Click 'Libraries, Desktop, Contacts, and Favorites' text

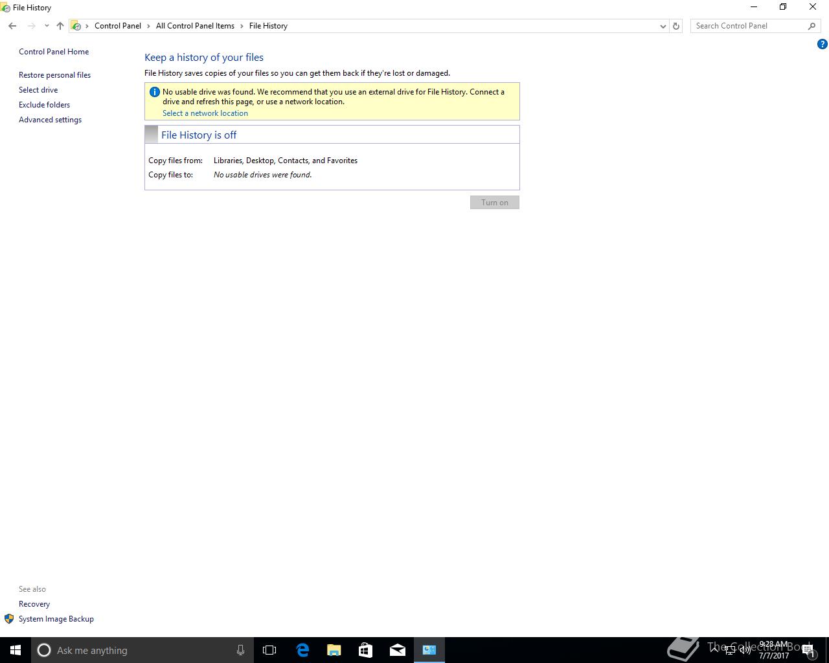[286, 161]
